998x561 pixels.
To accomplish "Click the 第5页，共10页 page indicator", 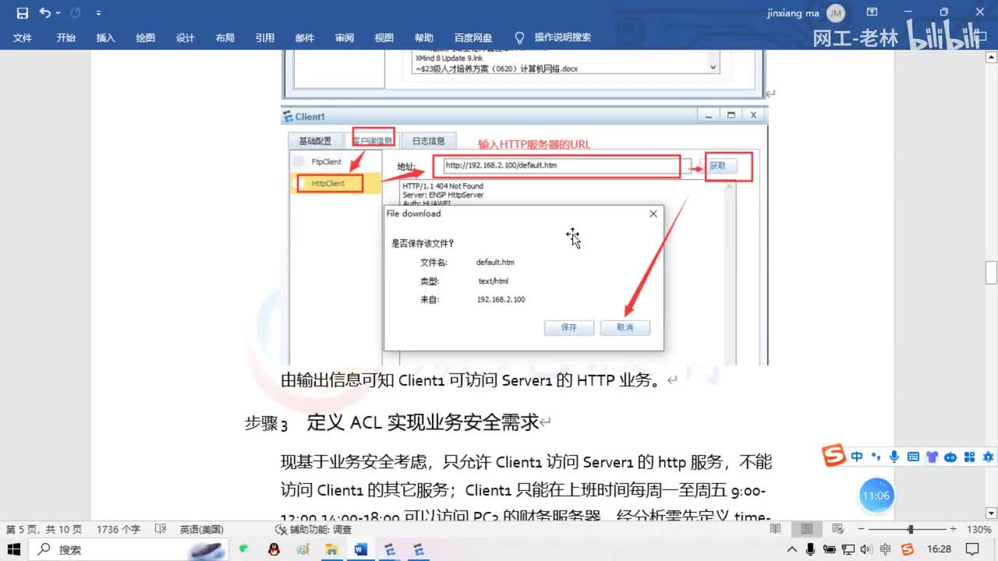I will point(44,529).
